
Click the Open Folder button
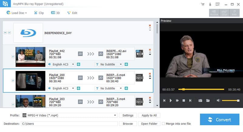[149, 124]
